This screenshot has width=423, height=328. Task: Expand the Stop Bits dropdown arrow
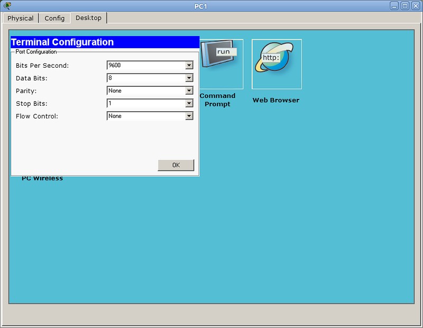(189, 103)
